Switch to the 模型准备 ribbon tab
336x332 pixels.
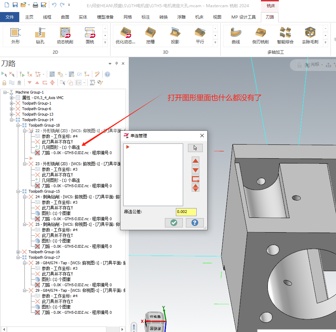coord(105,17)
